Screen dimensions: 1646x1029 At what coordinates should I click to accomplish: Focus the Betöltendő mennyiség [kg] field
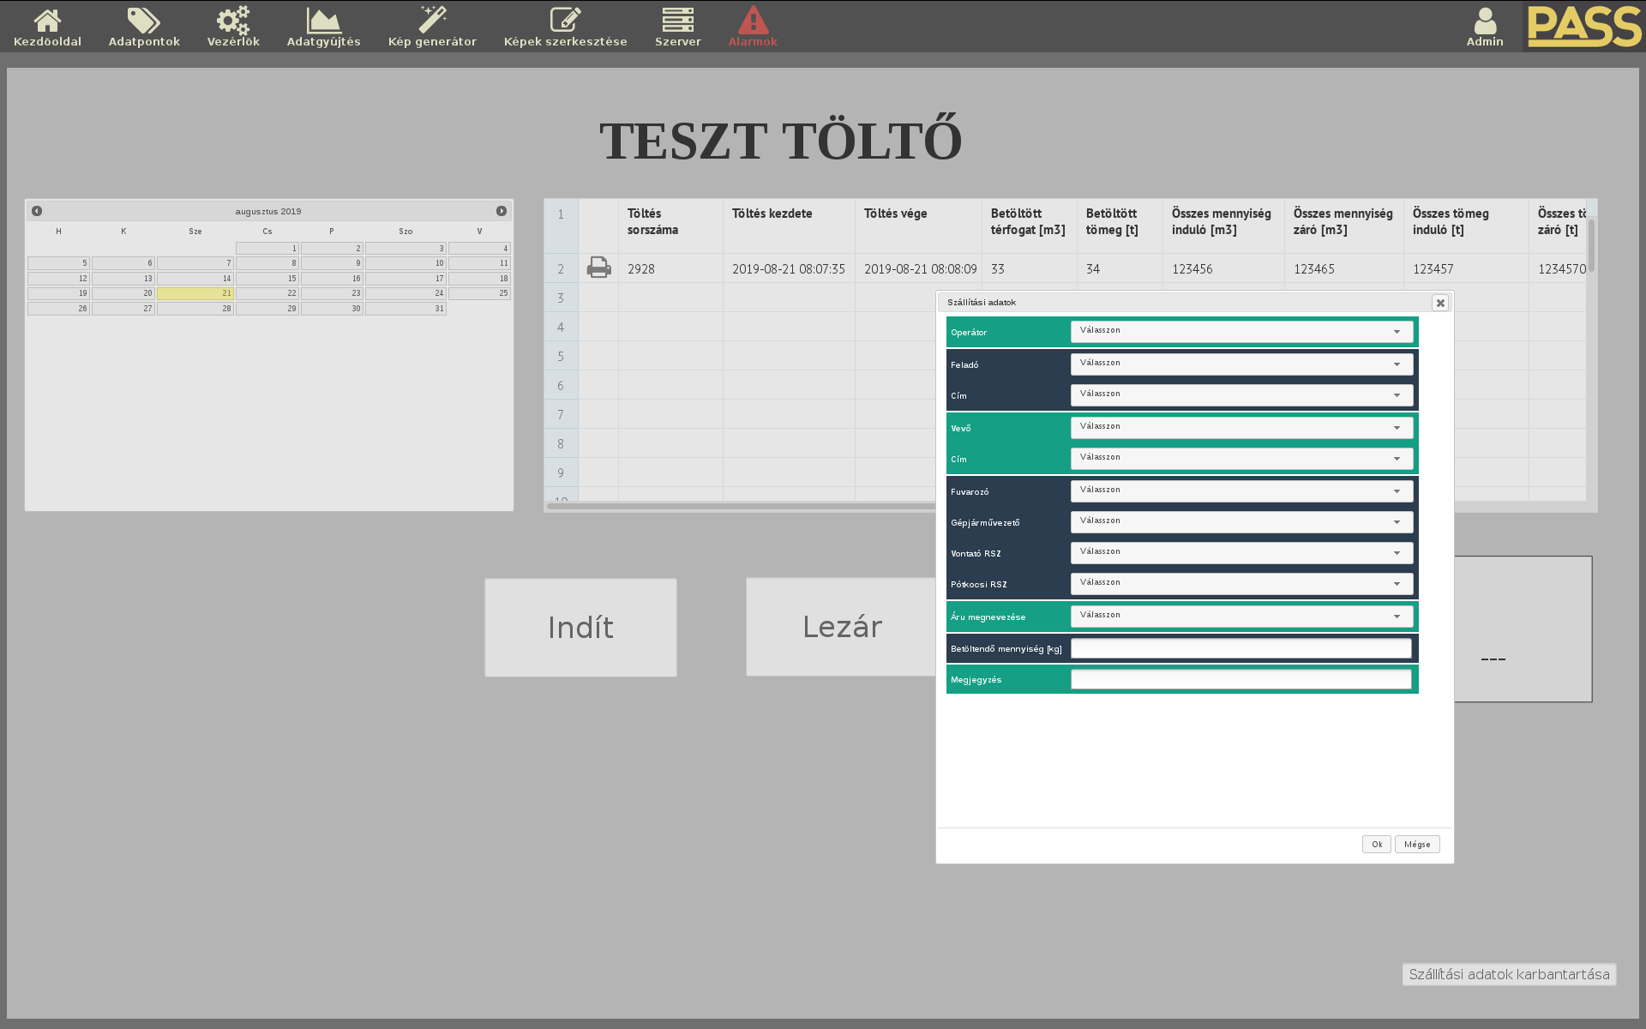tap(1241, 648)
